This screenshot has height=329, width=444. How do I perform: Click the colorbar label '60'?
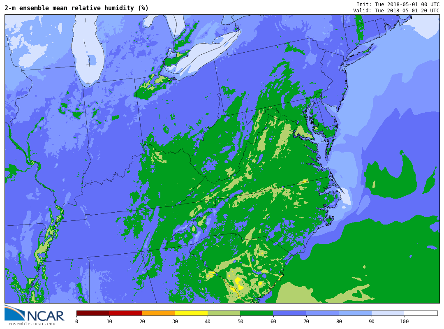273,321
